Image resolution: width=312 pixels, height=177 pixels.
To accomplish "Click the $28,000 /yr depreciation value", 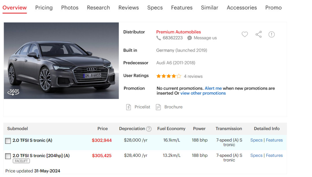I will 136,140.
